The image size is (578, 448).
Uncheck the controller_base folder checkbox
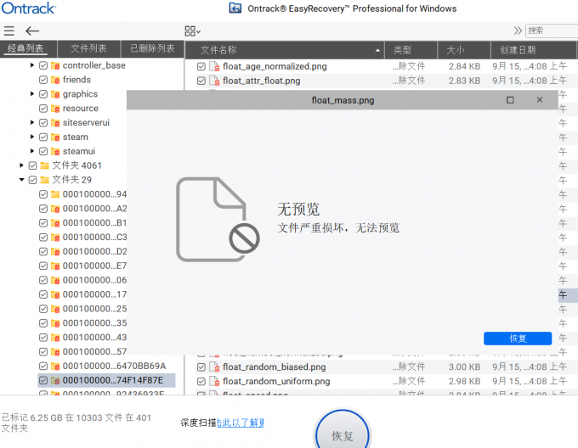pos(43,65)
